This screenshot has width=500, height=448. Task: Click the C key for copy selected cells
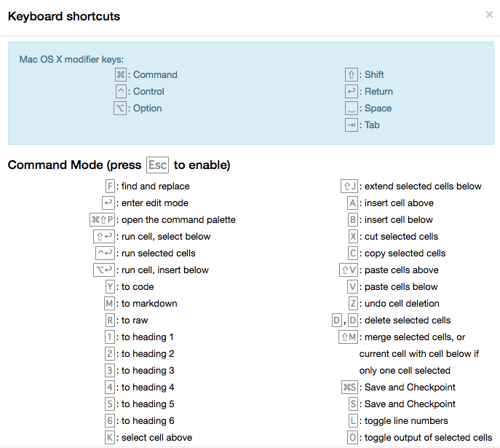[353, 253]
